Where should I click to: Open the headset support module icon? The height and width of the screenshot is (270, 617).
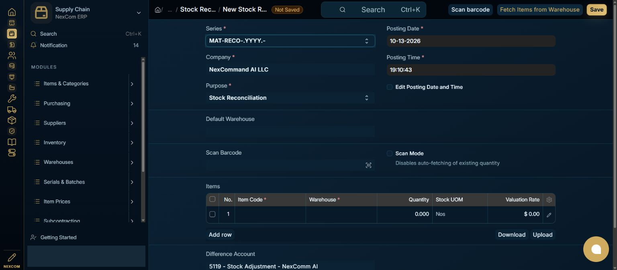pos(12,66)
